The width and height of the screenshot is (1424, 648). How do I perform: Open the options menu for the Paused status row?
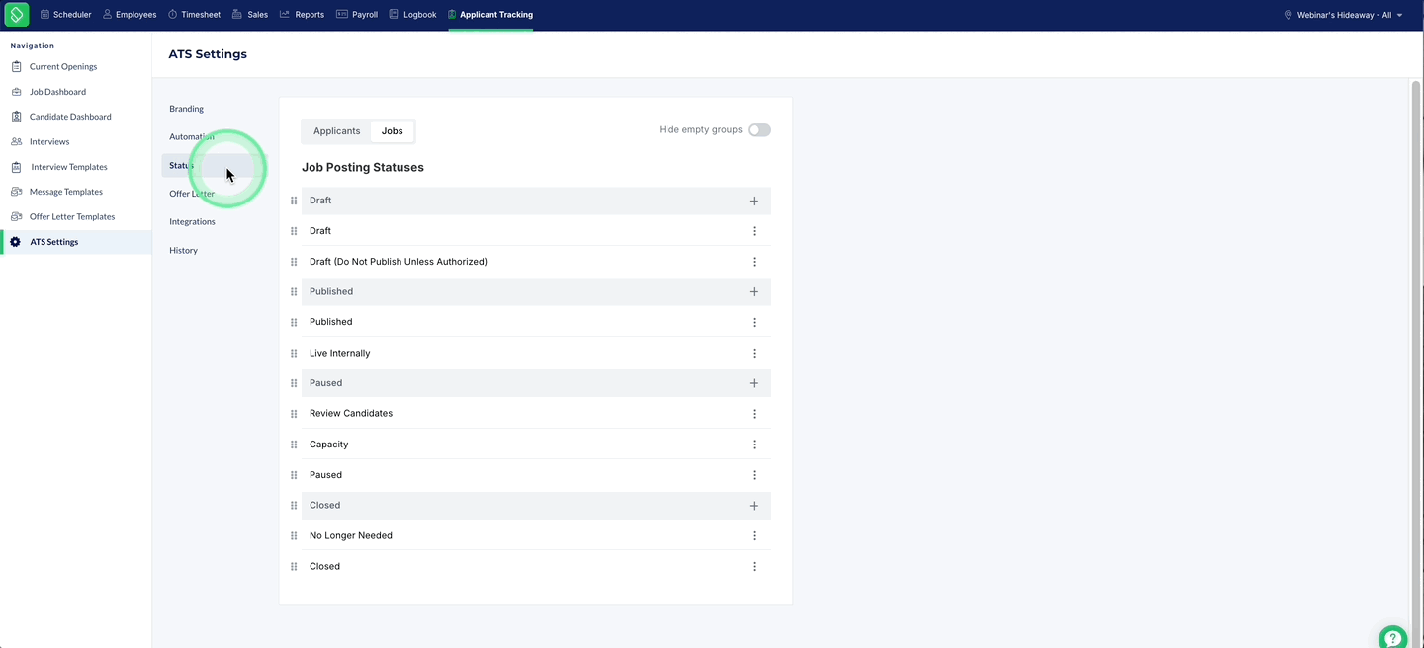coord(754,475)
